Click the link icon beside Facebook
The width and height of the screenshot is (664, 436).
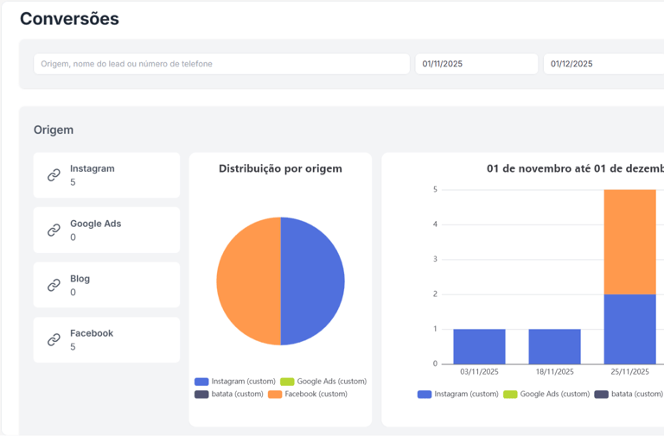click(54, 340)
